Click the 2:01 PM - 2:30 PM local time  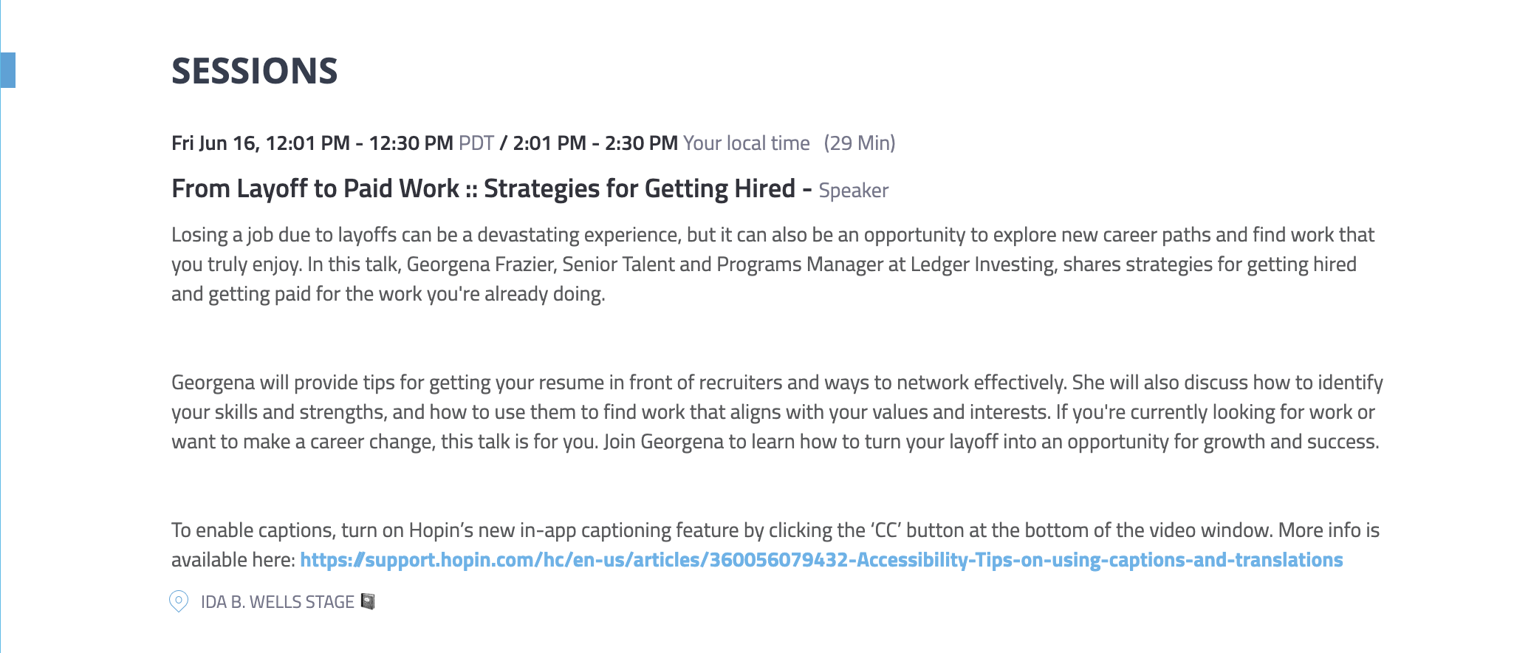595,143
